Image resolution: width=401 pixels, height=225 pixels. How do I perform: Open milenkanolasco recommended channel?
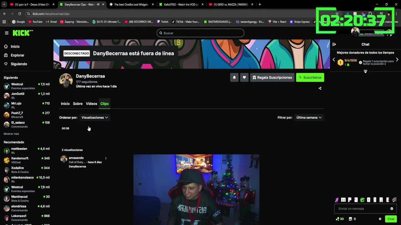pyautogui.click(x=27, y=179)
